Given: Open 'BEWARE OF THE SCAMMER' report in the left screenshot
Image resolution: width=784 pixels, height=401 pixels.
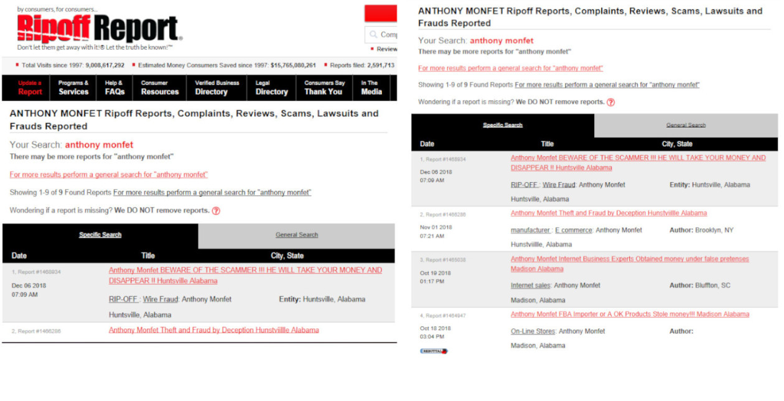Looking at the screenshot, I should pyautogui.click(x=245, y=275).
